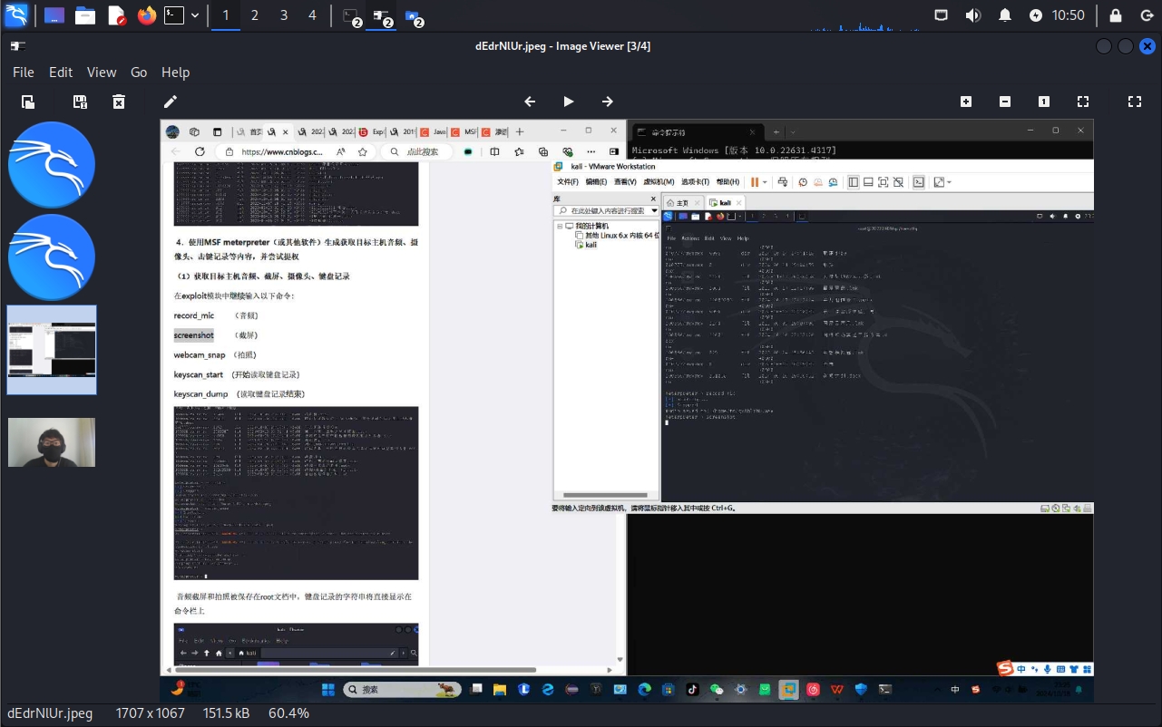The width and height of the screenshot is (1162, 727).
Task: Open the grouped terminal windows taskbar button
Action: tap(354, 16)
